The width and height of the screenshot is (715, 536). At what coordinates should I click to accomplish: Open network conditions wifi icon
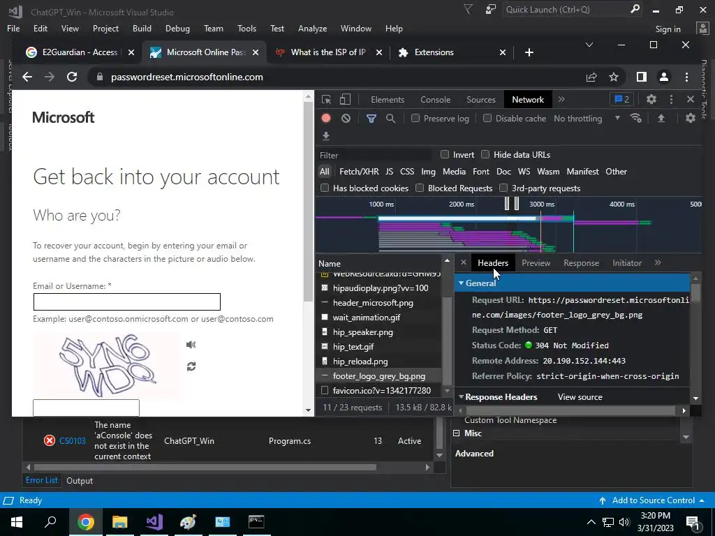(636, 119)
